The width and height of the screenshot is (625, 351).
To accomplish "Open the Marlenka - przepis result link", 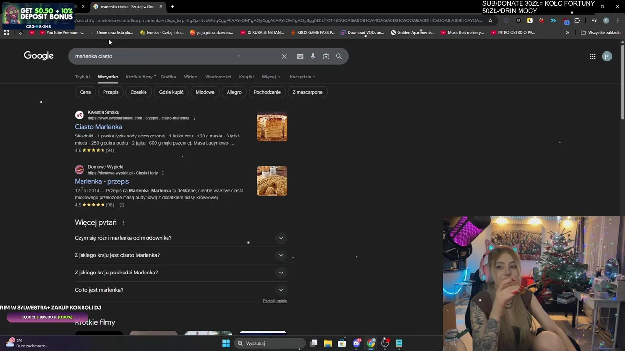I will coord(102,181).
